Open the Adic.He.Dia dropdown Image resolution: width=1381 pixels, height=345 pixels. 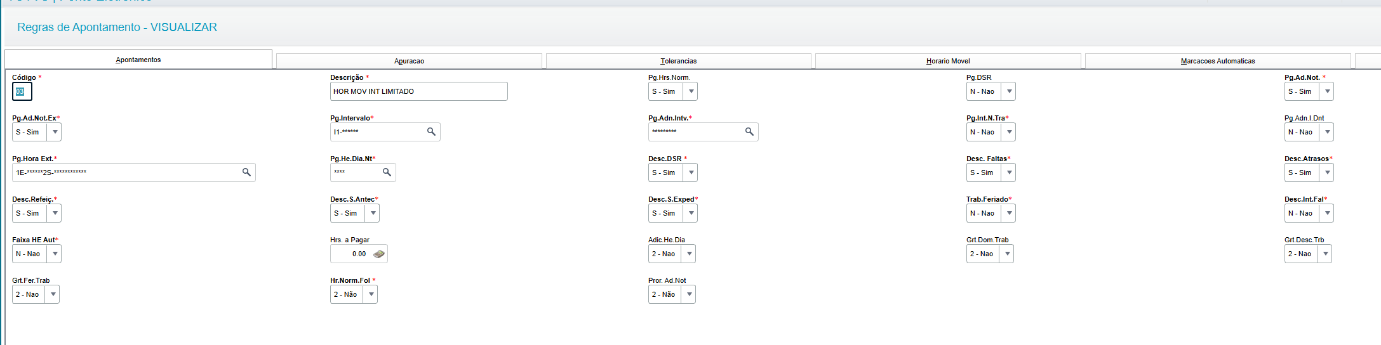tap(689, 254)
